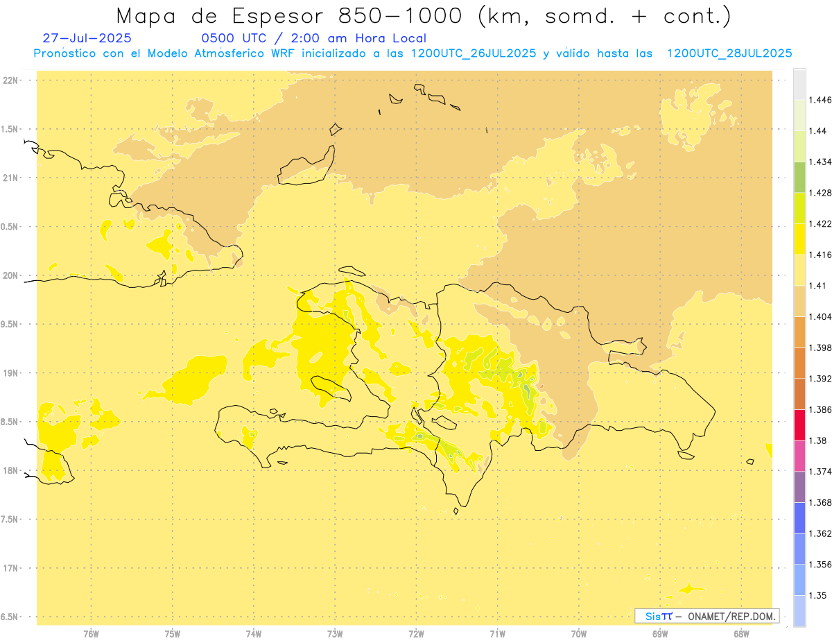The width and height of the screenshot is (832, 643).
Task: Click the 'ONAMET/REP.DOM.' credit label
Action: click(x=732, y=616)
